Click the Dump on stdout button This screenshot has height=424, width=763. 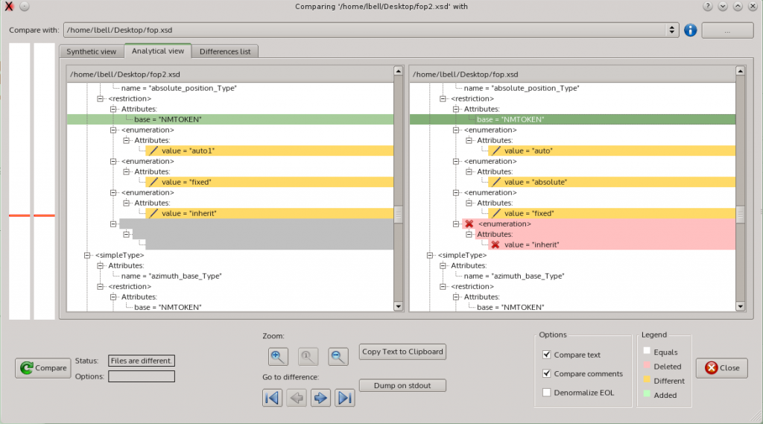point(402,385)
